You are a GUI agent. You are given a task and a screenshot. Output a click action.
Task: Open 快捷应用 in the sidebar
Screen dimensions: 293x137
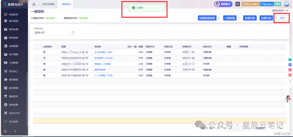11,14
